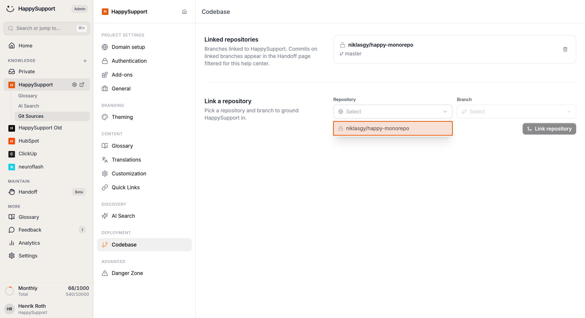Click the palette icon beside Theming
The width and height of the screenshot is (585, 318).
(105, 117)
